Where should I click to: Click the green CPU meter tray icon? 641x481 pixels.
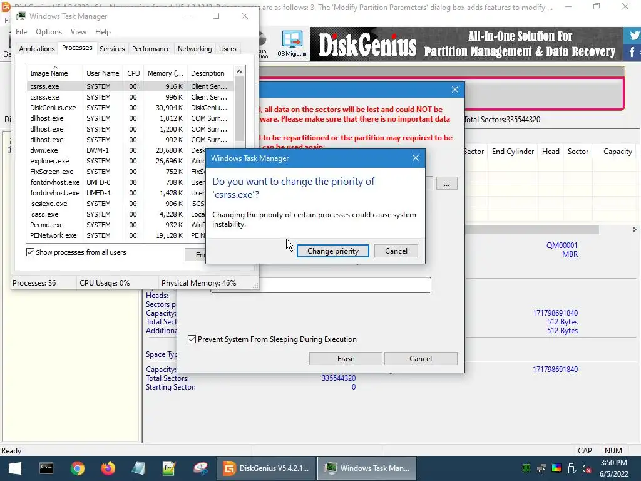[x=526, y=468]
